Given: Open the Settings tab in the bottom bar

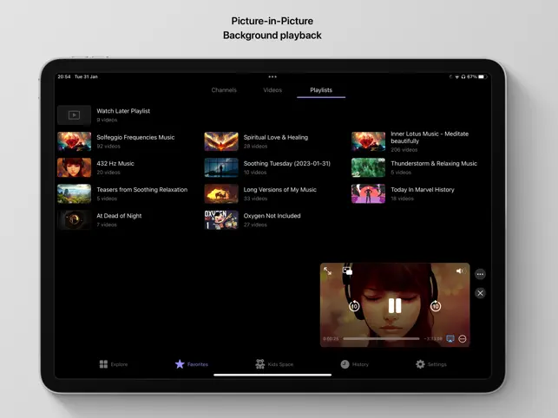Looking at the screenshot, I should (x=431, y=364).
